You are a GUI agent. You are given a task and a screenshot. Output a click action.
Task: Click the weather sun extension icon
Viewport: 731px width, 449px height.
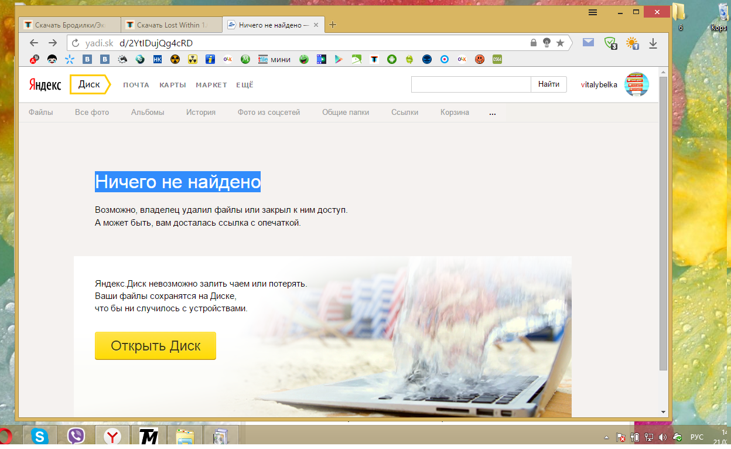pos(632,43)
